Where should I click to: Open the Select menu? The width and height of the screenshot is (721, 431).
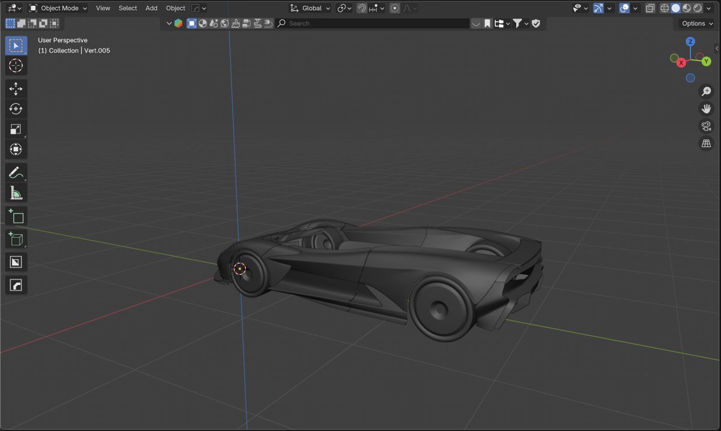point(127,8)
